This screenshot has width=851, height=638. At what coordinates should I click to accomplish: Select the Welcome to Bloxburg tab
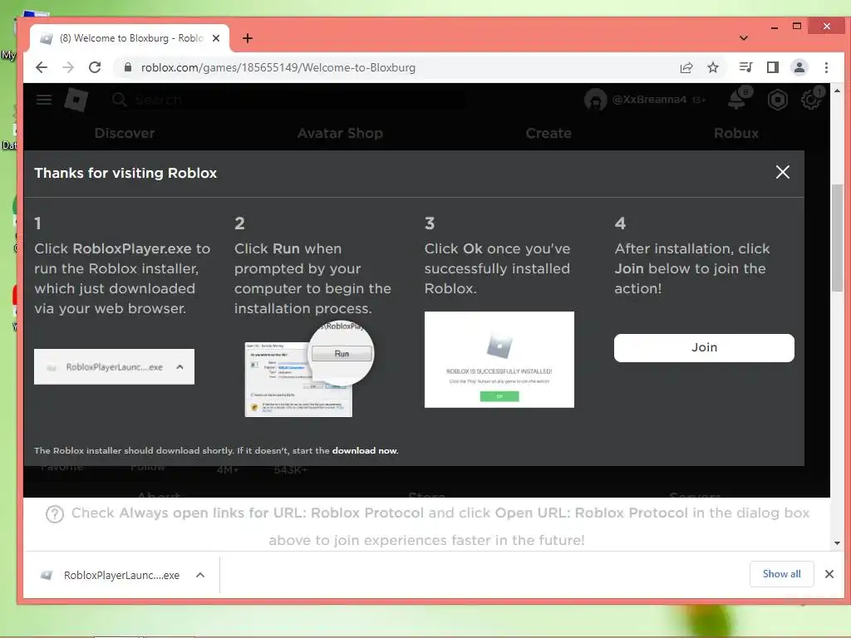pos(130,38)
